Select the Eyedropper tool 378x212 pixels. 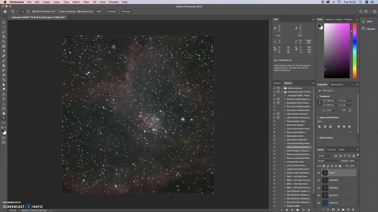tap(4, 51)
